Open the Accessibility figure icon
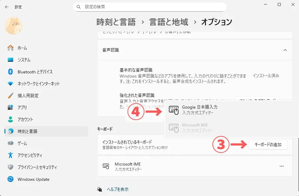This screenshot has height=196, width=299. coord(10,155)
